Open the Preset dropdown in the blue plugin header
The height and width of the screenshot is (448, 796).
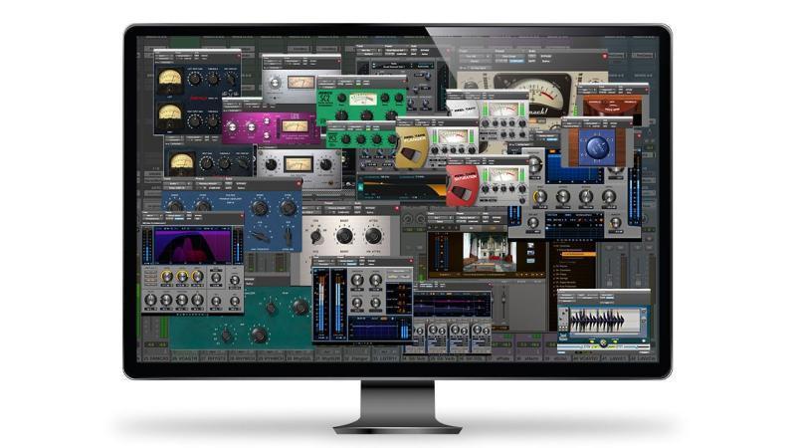(209, 184)
